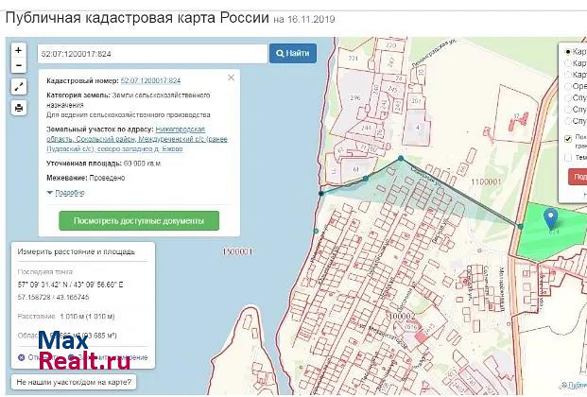587x397 pixels.
Task: Select the second map layer radio option
Action: click(567, 62)
